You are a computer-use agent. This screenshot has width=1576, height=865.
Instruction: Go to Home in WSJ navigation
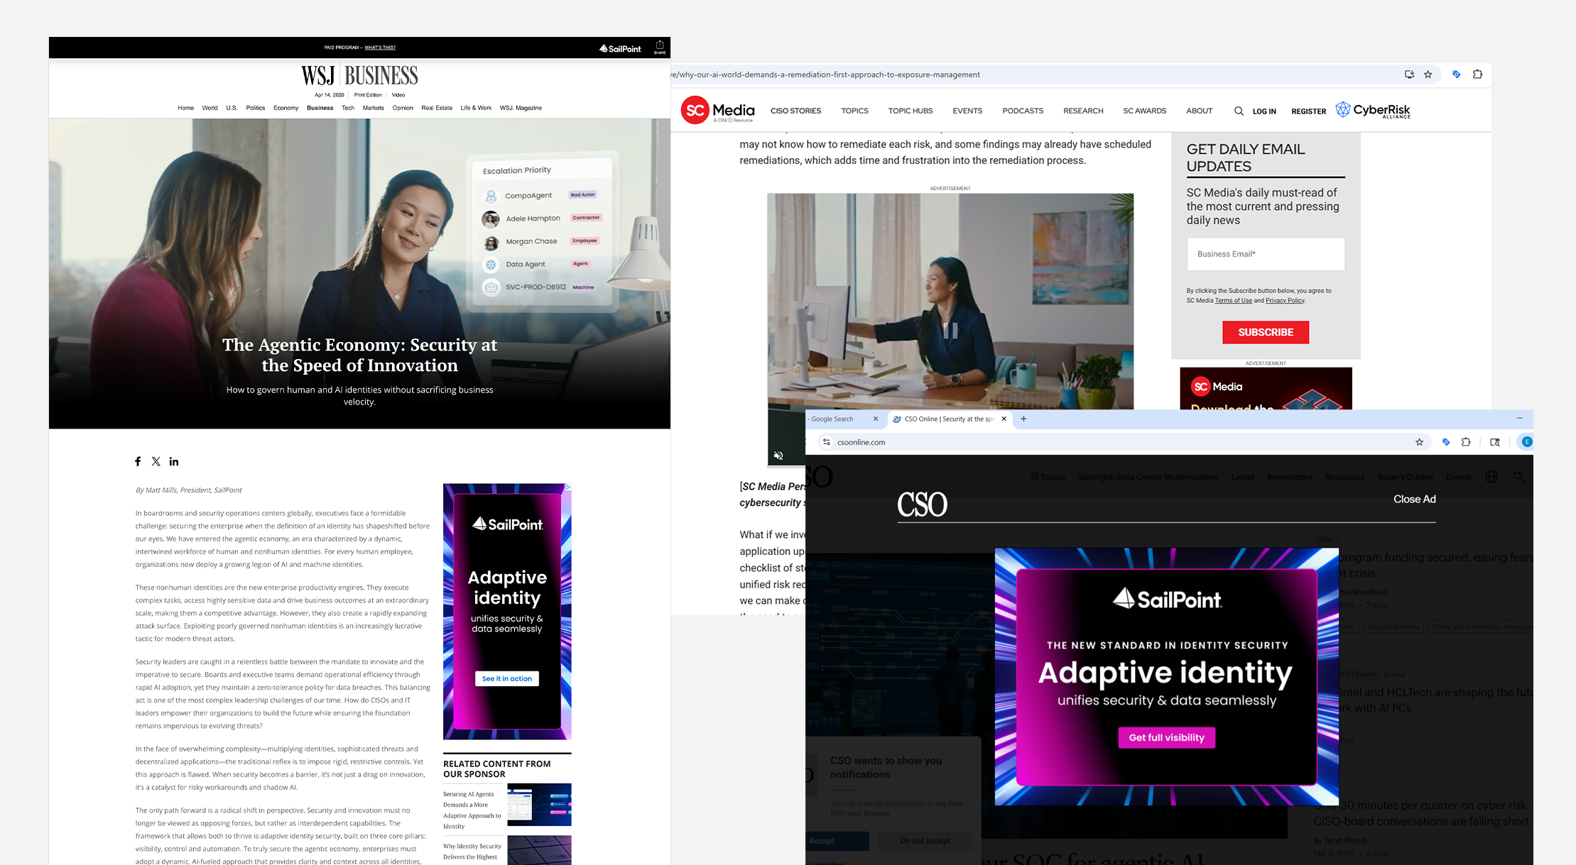(185, 108)
